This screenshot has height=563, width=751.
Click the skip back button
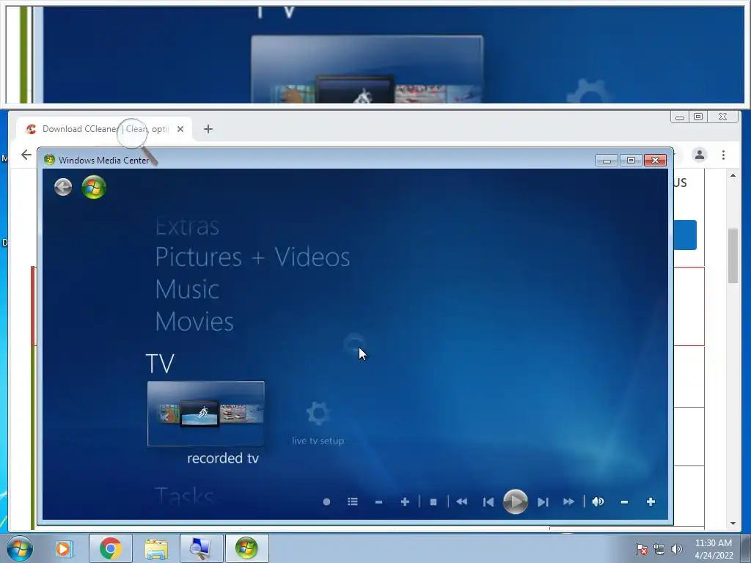coord(488,501)
